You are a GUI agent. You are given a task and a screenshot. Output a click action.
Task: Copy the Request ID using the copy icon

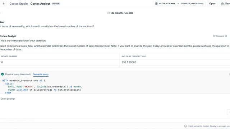click(214, 36)
